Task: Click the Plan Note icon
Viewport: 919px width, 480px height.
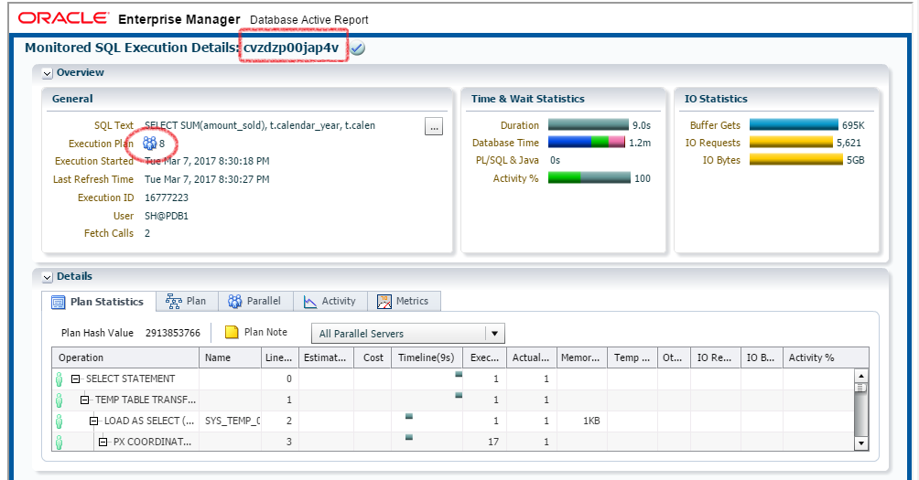Action: [x=232, y=333]
